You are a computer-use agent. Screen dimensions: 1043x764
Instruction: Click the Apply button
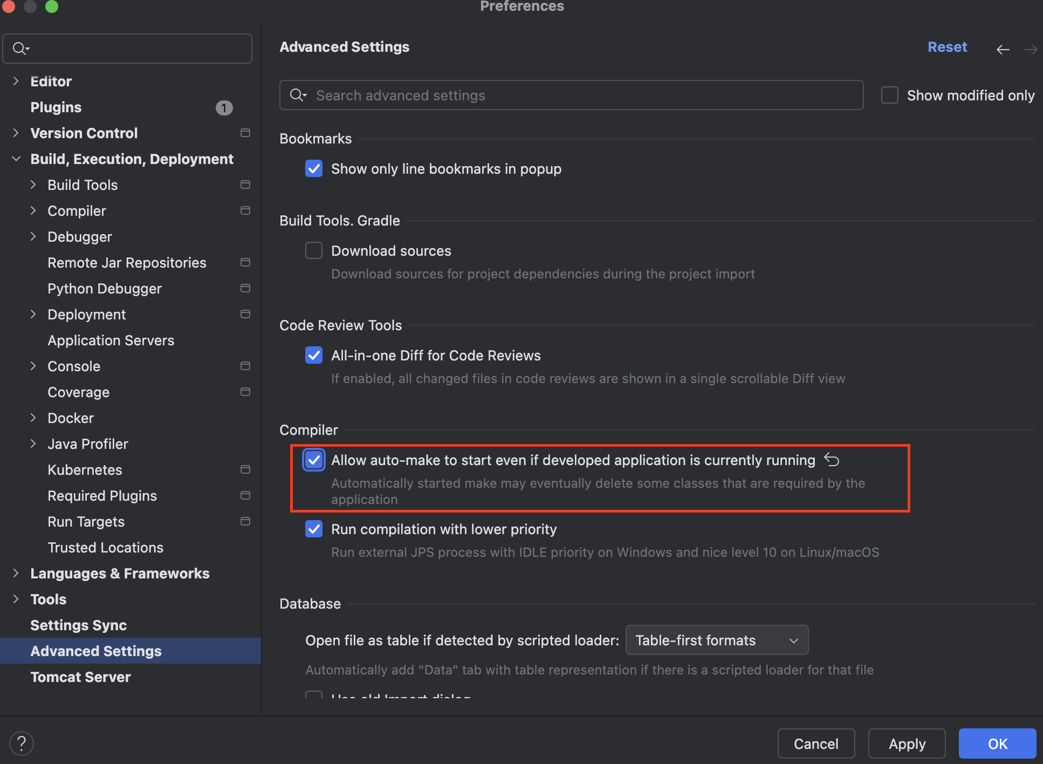pos(907,743)
